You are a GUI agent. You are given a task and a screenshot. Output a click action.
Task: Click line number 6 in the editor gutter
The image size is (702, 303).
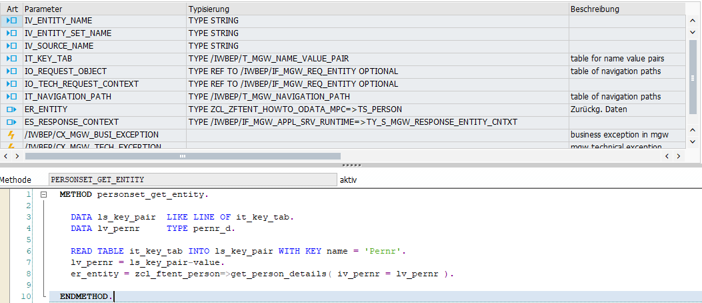pos(29,251)
